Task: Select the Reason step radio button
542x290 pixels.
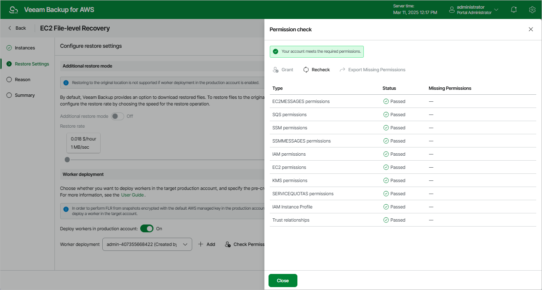Action: 9,80
